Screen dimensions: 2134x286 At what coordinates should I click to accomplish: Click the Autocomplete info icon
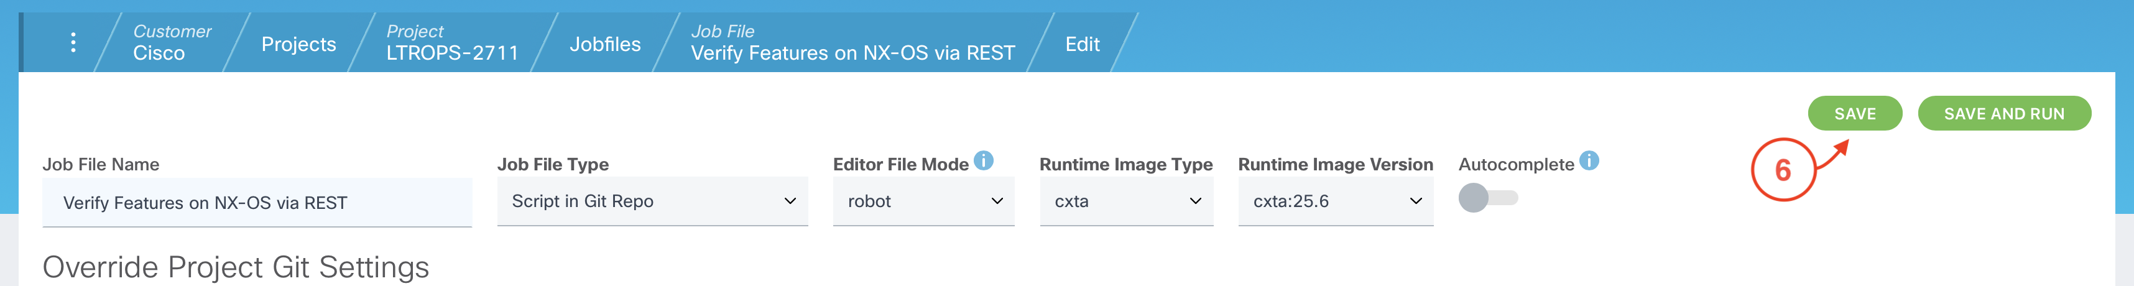(x=1589, y=161)
